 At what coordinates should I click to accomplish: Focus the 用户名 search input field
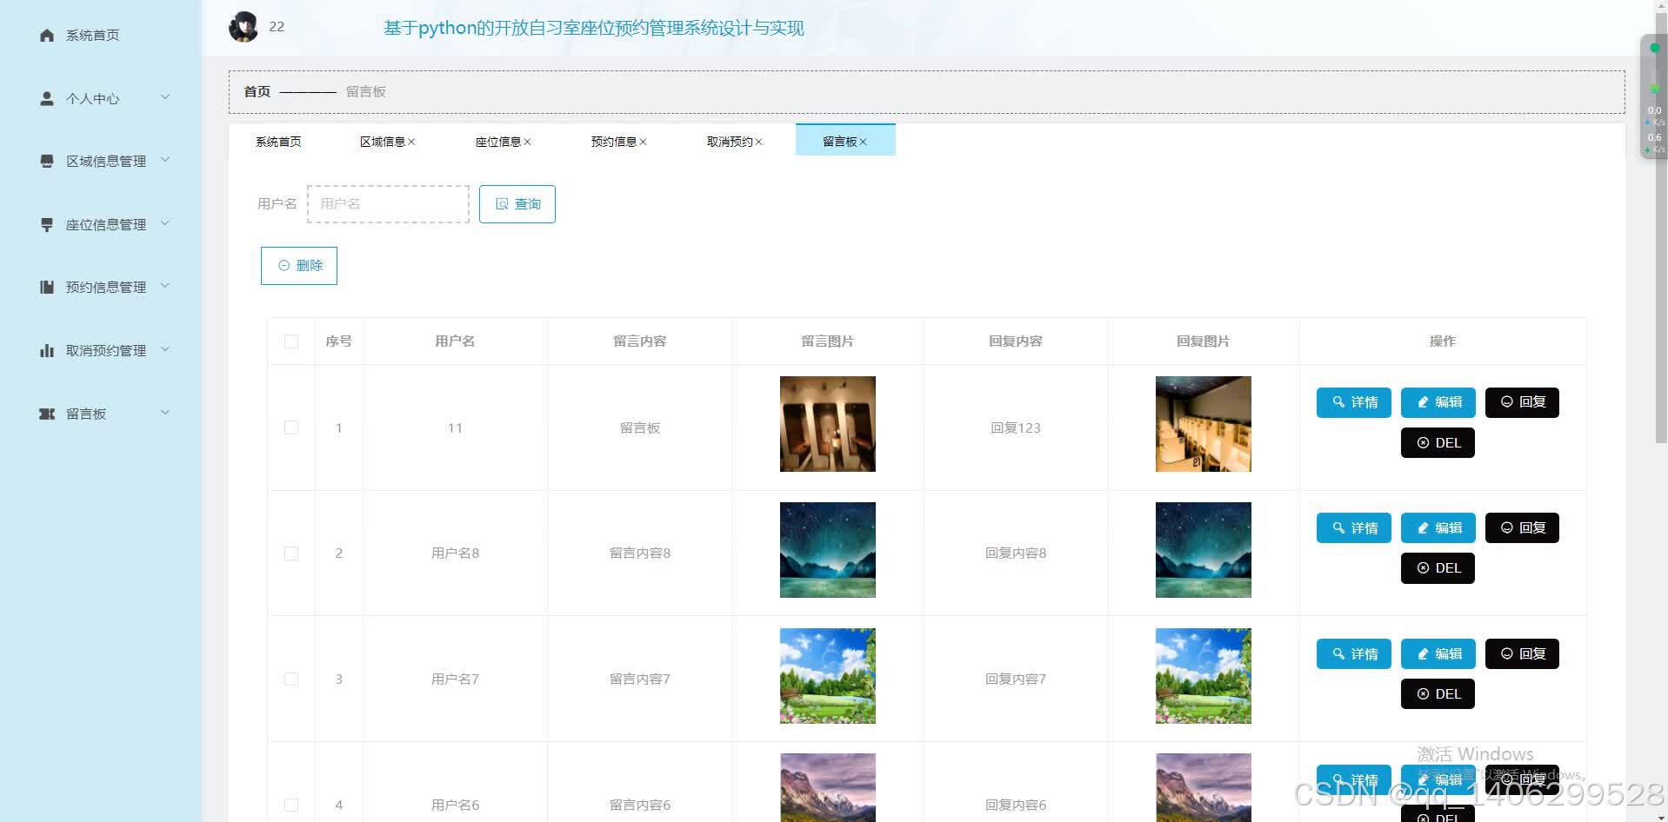coord(388,204)
